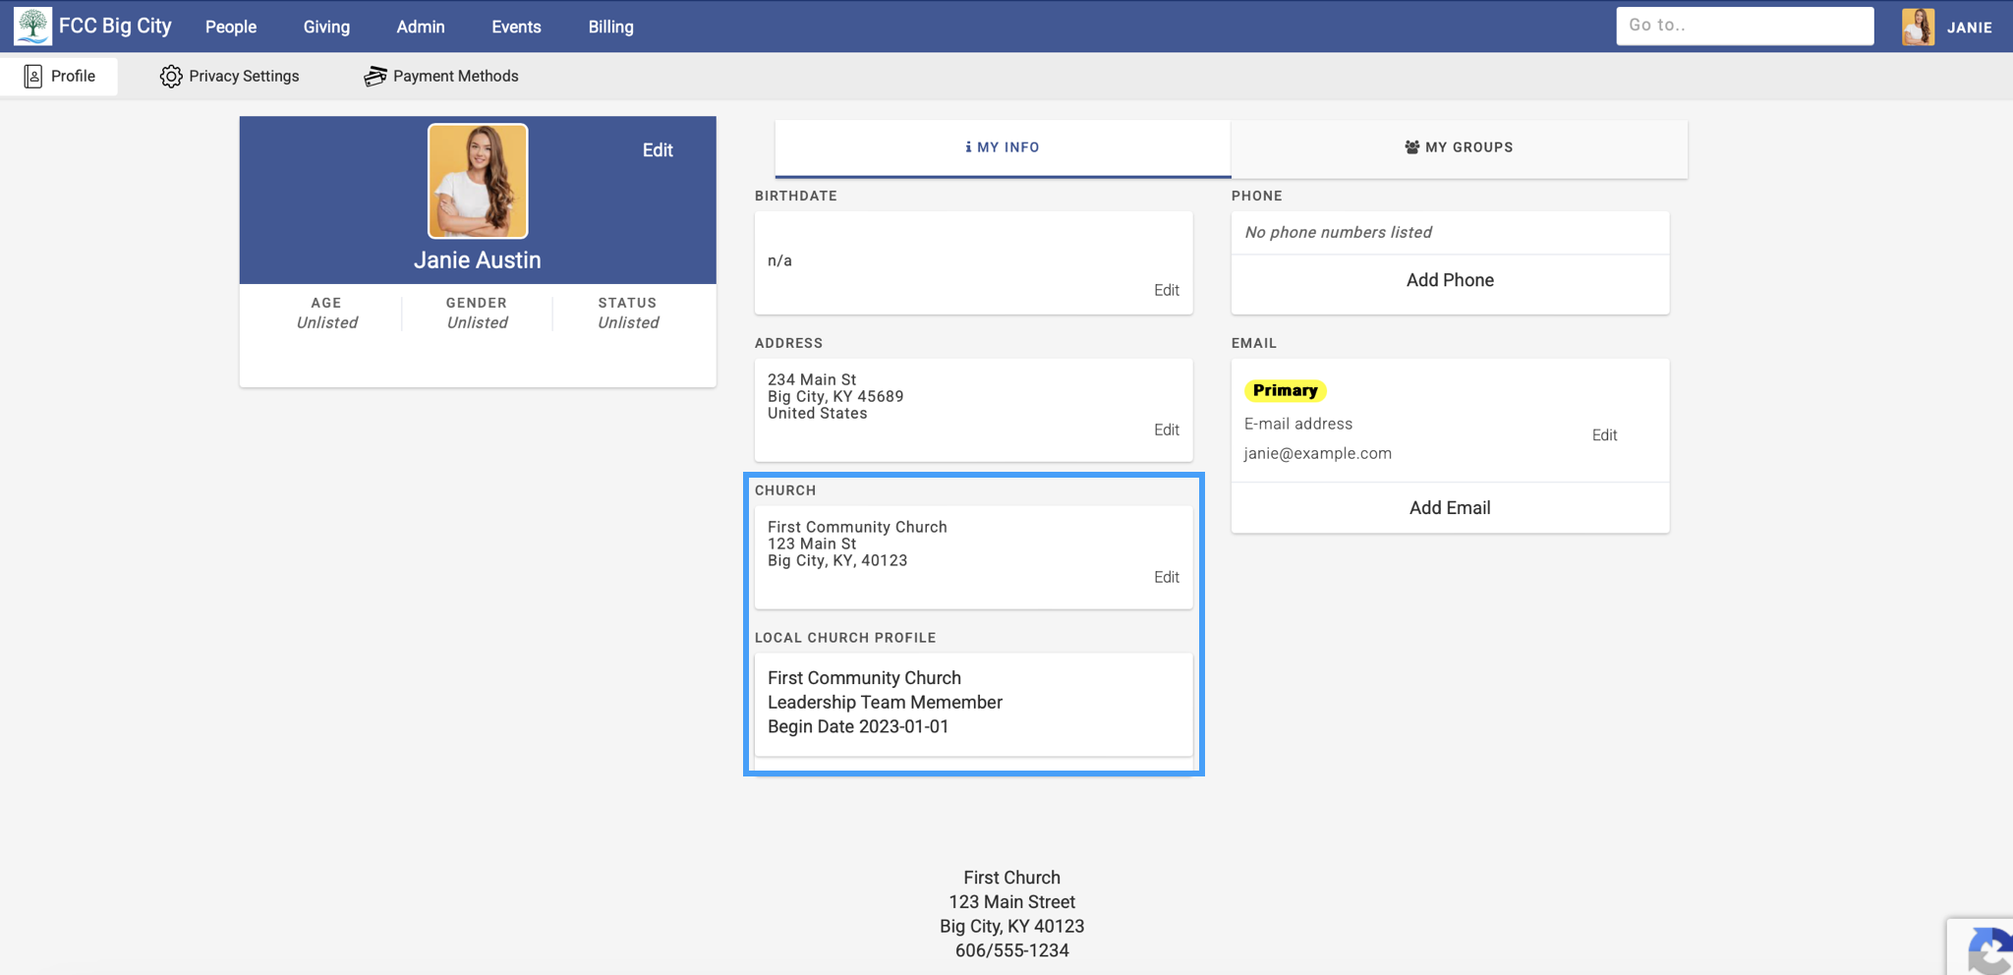Open the Giving menu
2013x975 pixels.
point(326,27)
